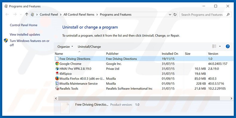Image resolution: width=236 pixels, height=118 pixels.
Task: Click the 10.2.2.29105 version cell
Action: [x=217, y=89]
